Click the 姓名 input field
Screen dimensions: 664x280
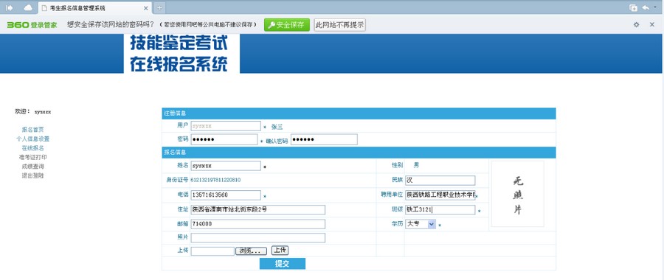pos(226,166)
